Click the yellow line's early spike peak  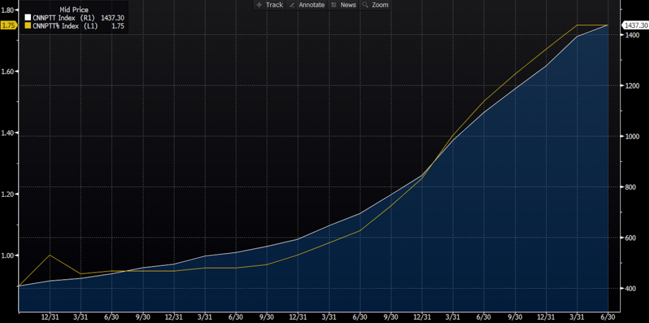(x=50, y=255)
